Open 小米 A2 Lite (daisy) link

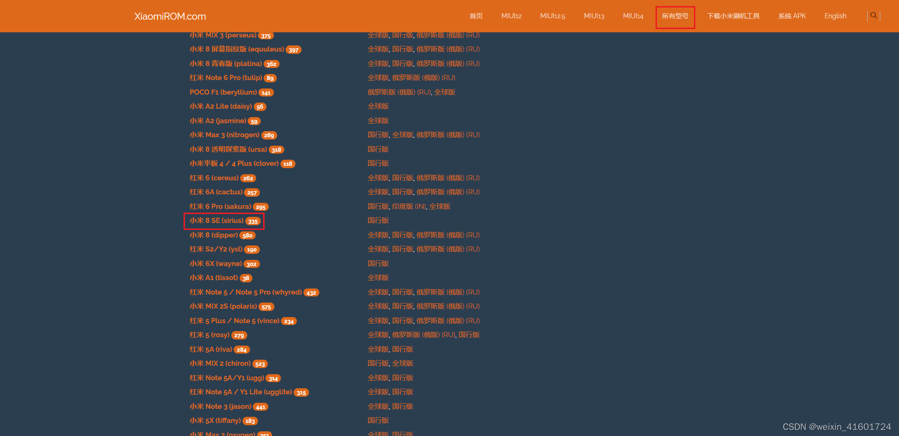pyautogui.click(x=221, y=106)
